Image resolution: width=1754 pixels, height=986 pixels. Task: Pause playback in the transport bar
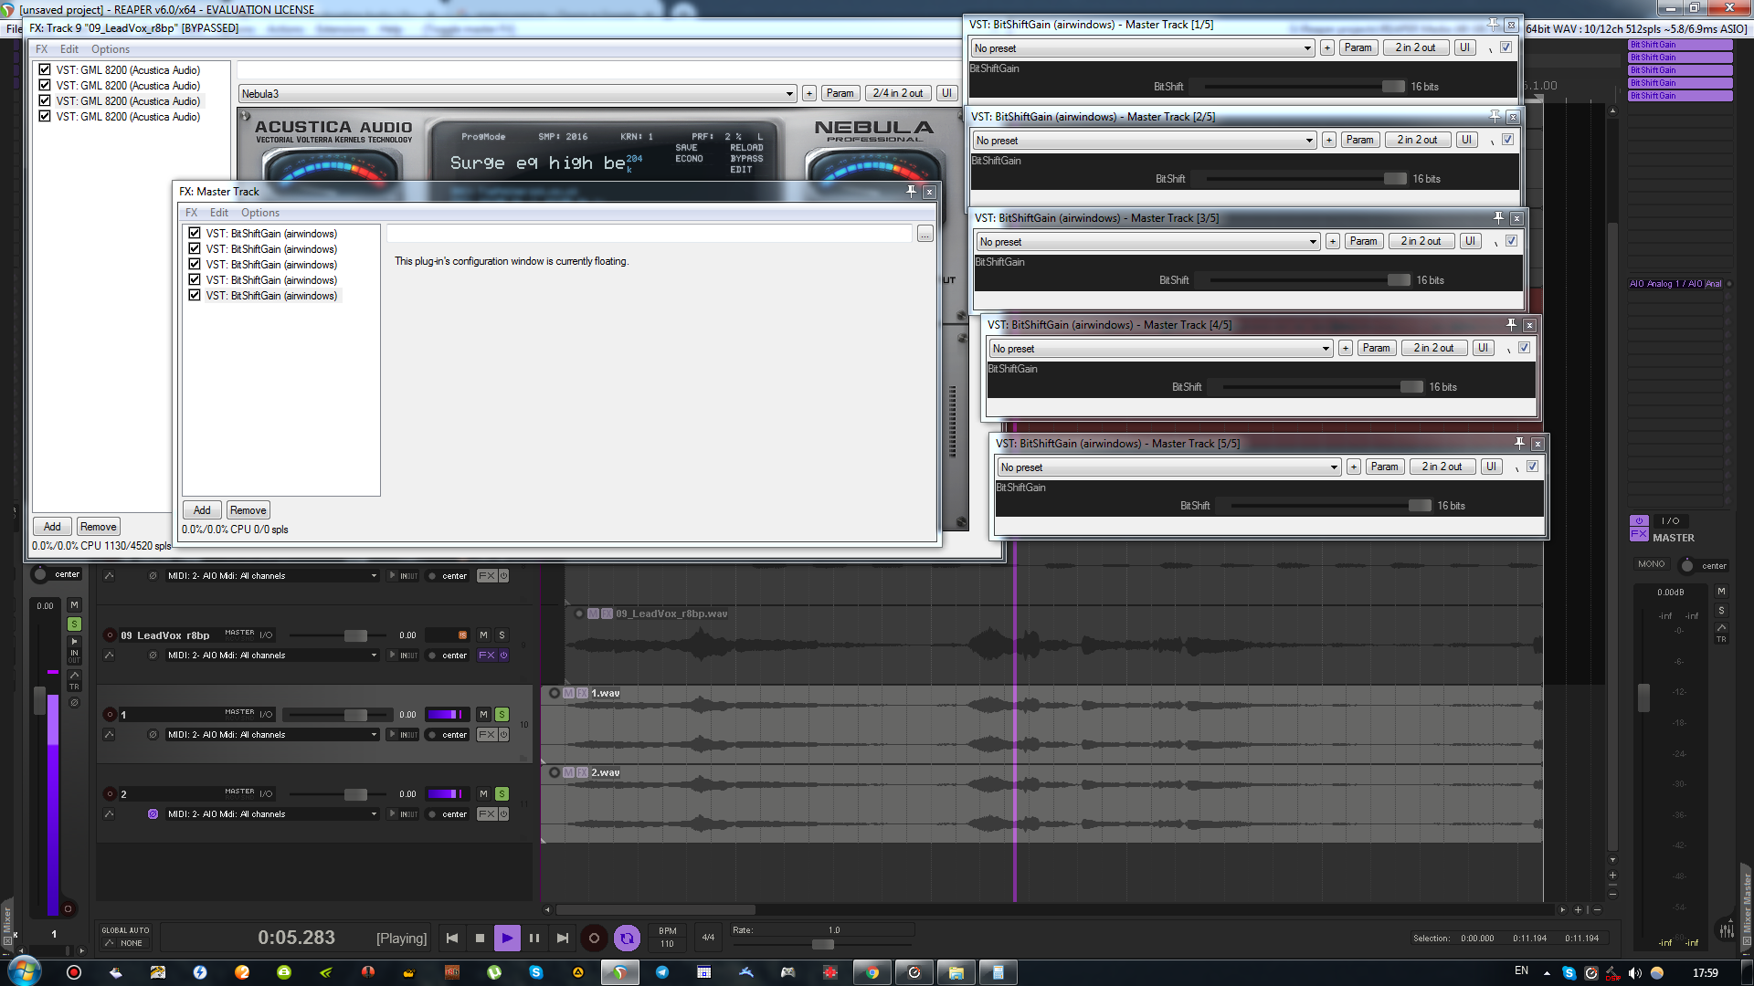(x=534, y=938)
